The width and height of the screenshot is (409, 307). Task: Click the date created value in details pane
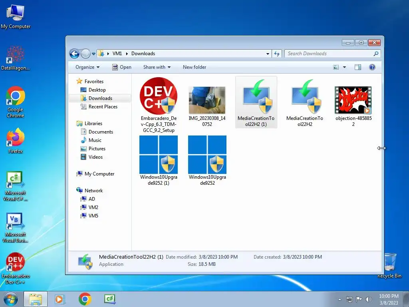point(302,257)
